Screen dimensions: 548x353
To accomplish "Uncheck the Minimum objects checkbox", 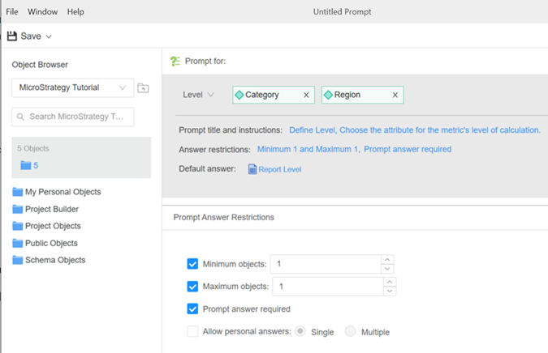I will point(192,264).
